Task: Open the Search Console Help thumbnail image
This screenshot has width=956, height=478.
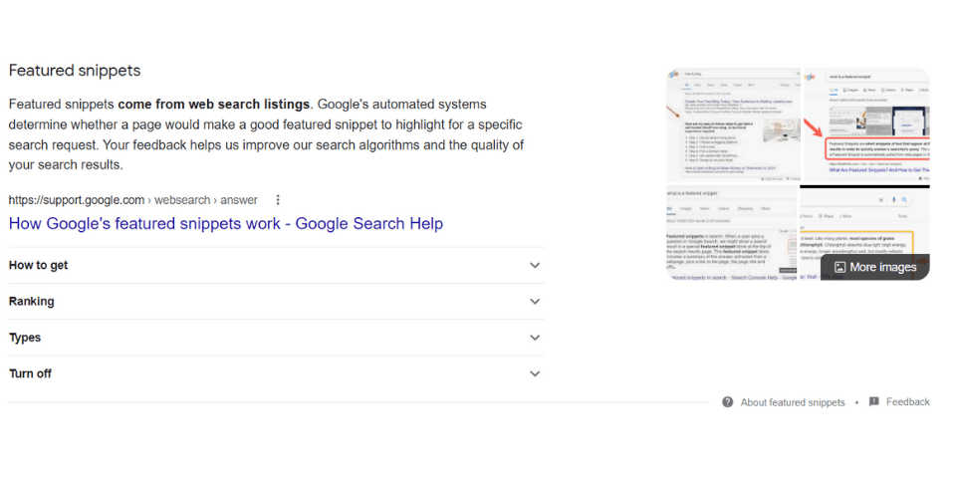Action: (x=732, y=233)
